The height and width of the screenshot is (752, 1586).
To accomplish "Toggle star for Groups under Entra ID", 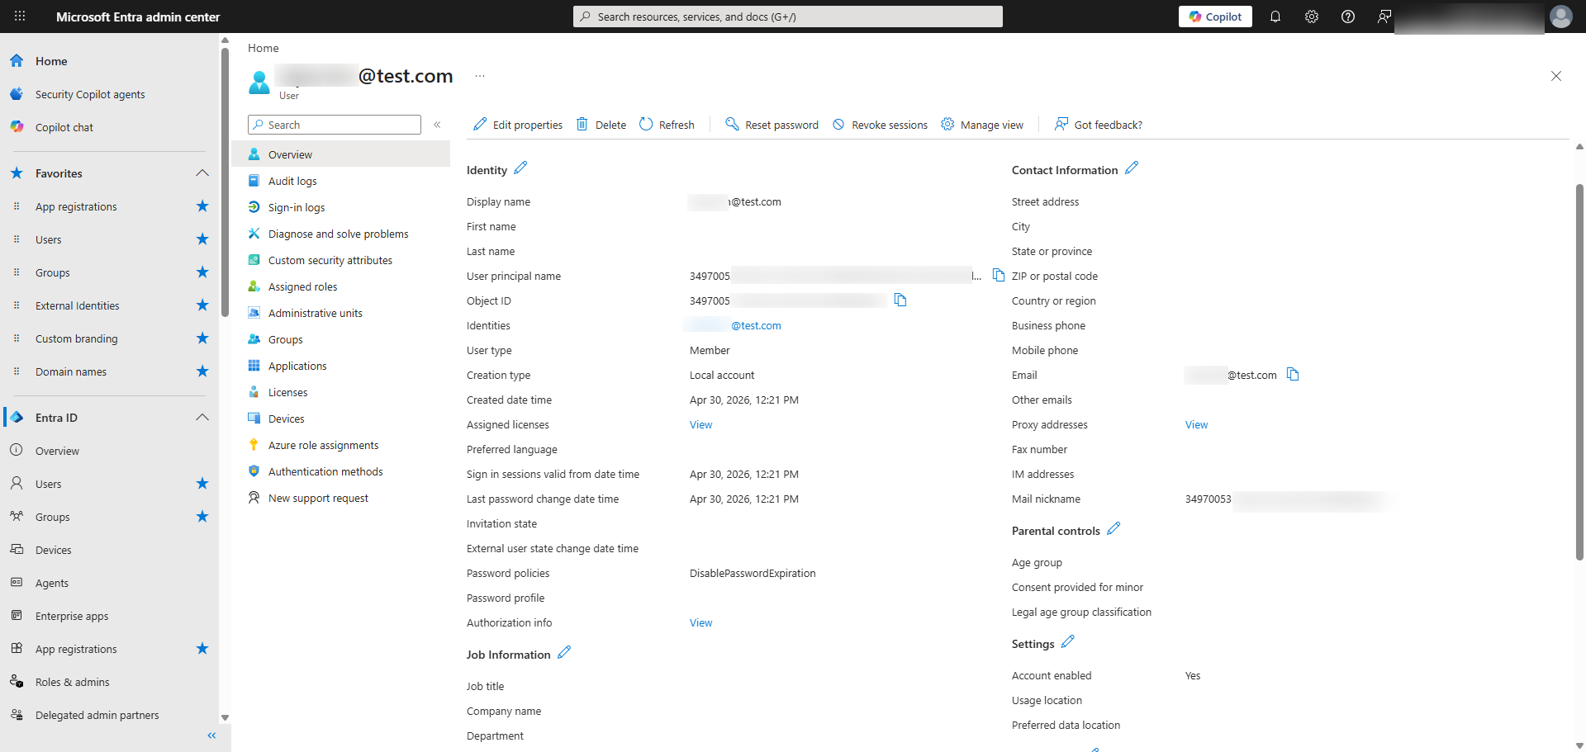I will point(202,517).
